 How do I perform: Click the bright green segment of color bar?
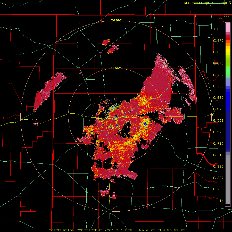pos(228,70)
